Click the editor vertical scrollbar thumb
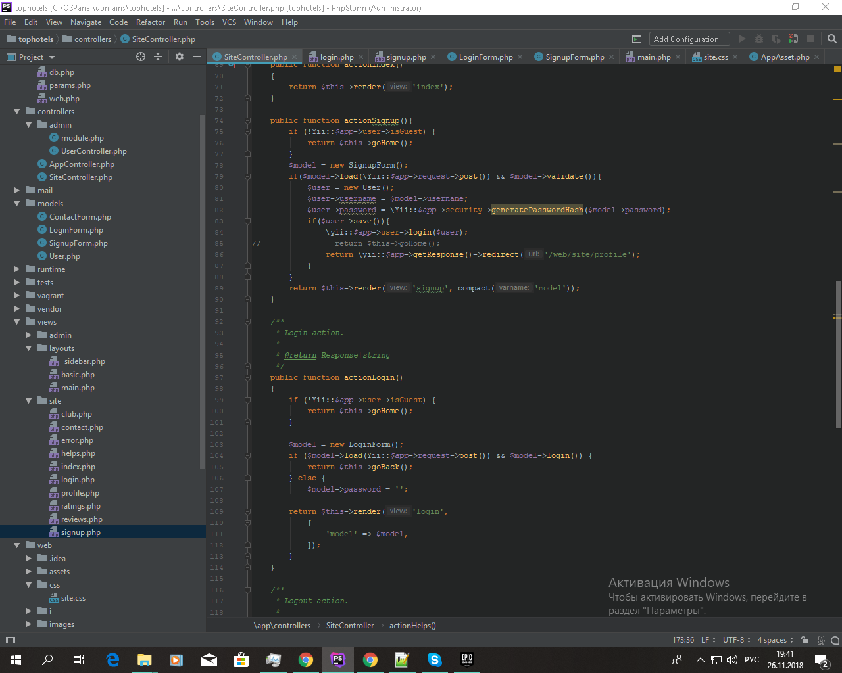842x673 pixels. 838,355
